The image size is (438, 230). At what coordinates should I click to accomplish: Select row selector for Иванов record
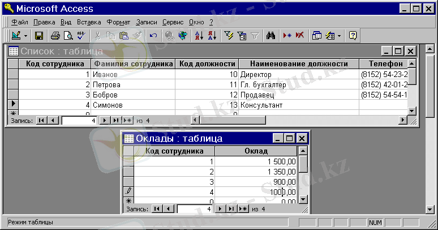click(x=13, y=74)
